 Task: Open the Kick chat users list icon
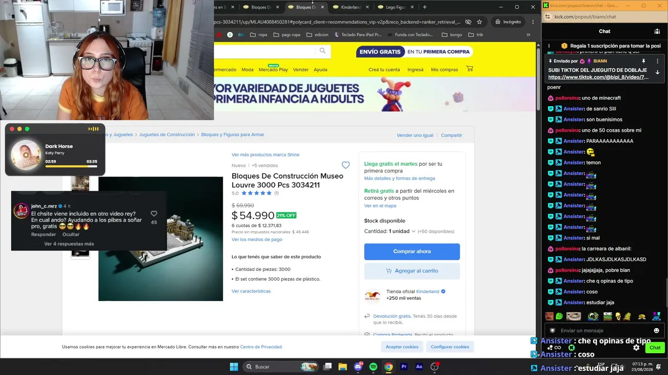point(657,31)
